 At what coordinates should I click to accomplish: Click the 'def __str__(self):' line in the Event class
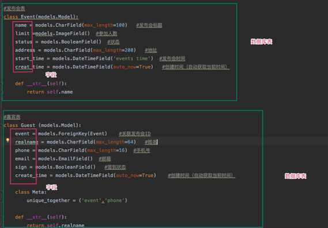tap(41, 83)
